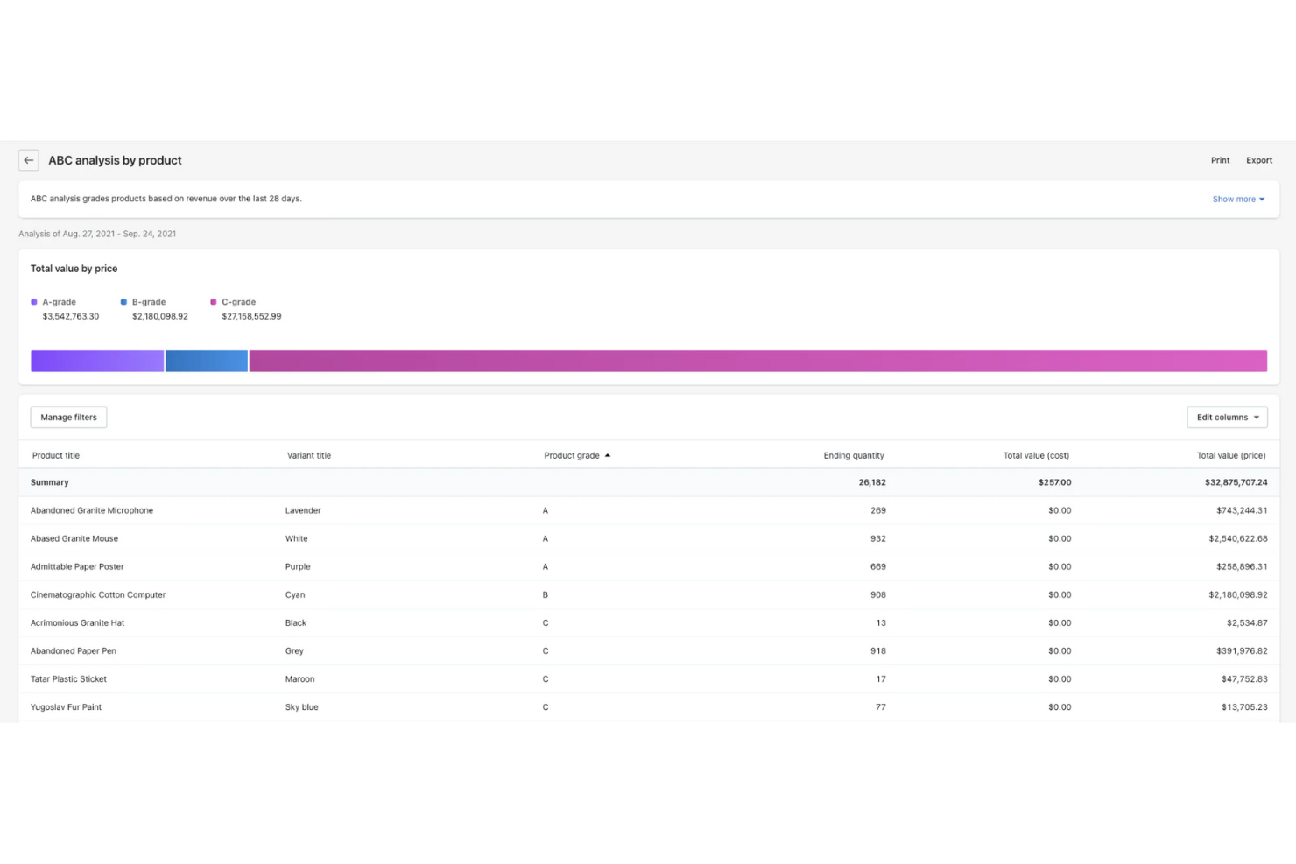Viewport: 1296px width, 864px height.
Task: Click the pink C-grade legend dot
Action: point(213,302)
